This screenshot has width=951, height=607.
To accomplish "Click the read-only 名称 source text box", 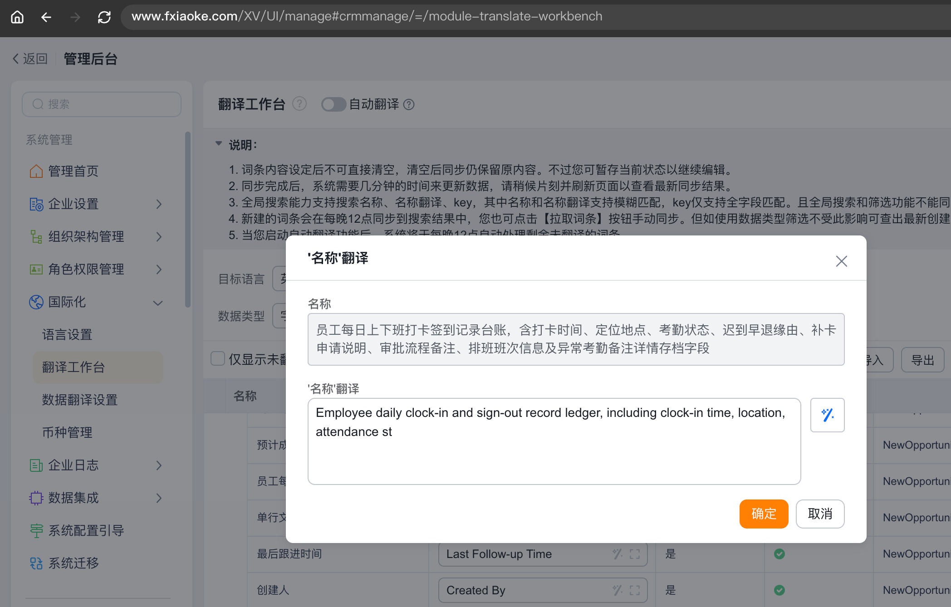I will tap(576, 339).
